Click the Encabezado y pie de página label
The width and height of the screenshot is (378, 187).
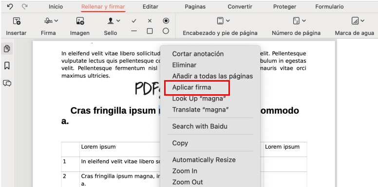click(x=220, y=33)
